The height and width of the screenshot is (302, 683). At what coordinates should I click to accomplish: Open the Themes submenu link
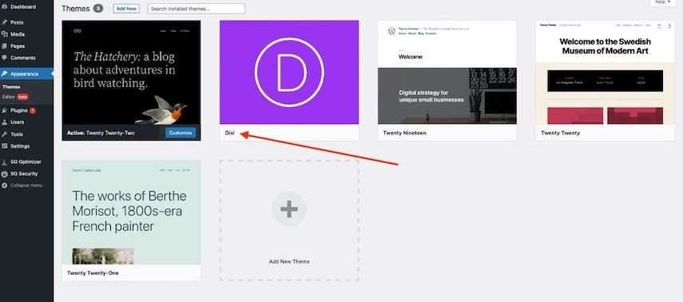[x=11, y=87]
